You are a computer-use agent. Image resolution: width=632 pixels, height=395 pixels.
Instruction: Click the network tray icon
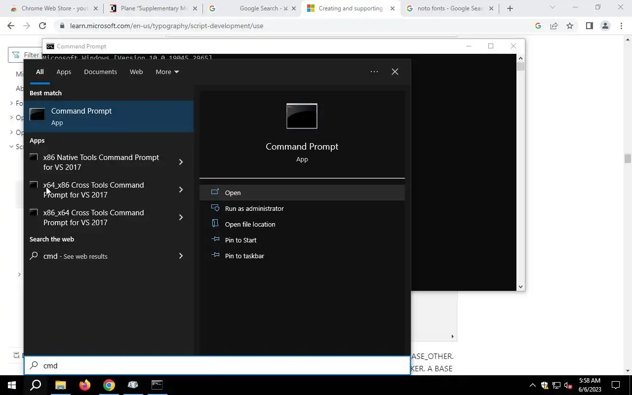point(556,385)
